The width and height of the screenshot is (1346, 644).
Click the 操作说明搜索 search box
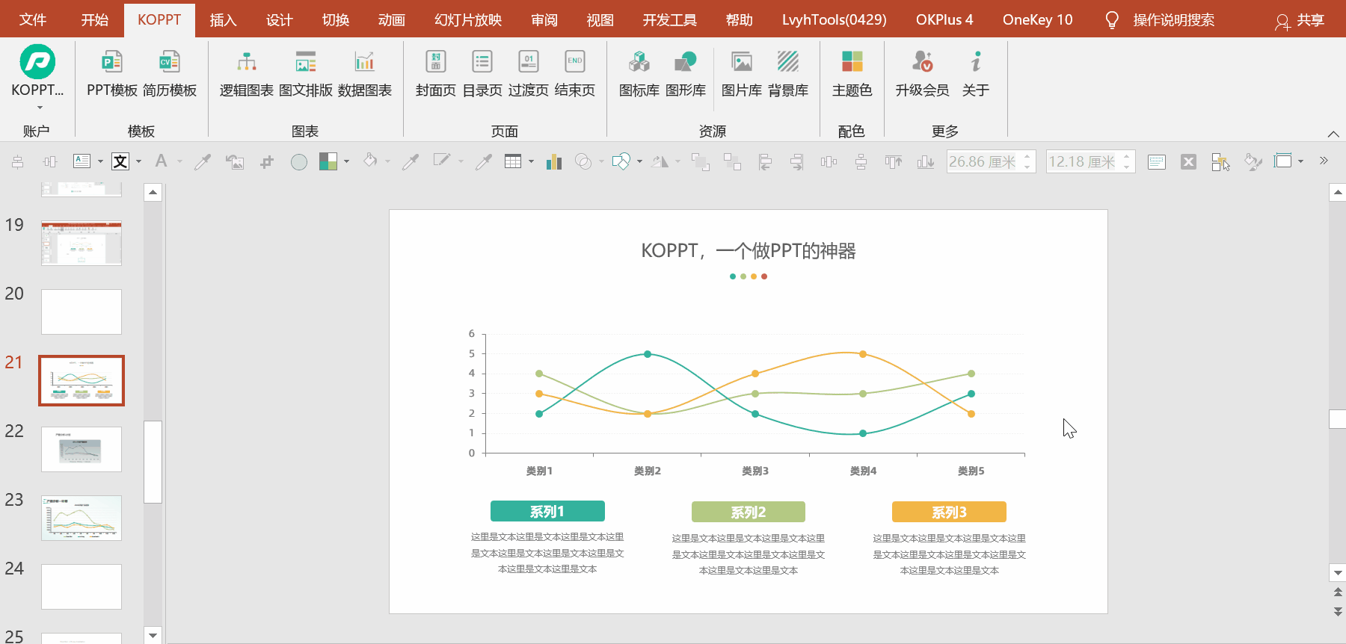click(x=1173, y=20)
